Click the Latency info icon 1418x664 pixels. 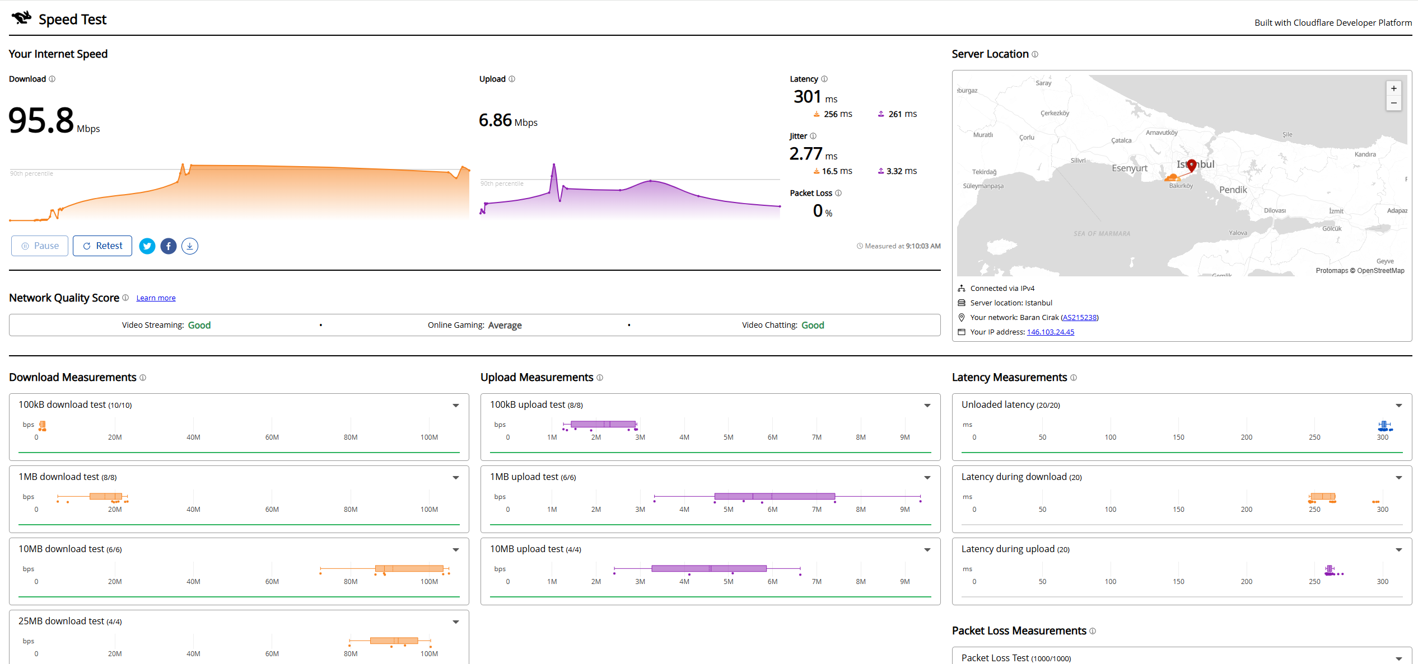tap(824, 79)
